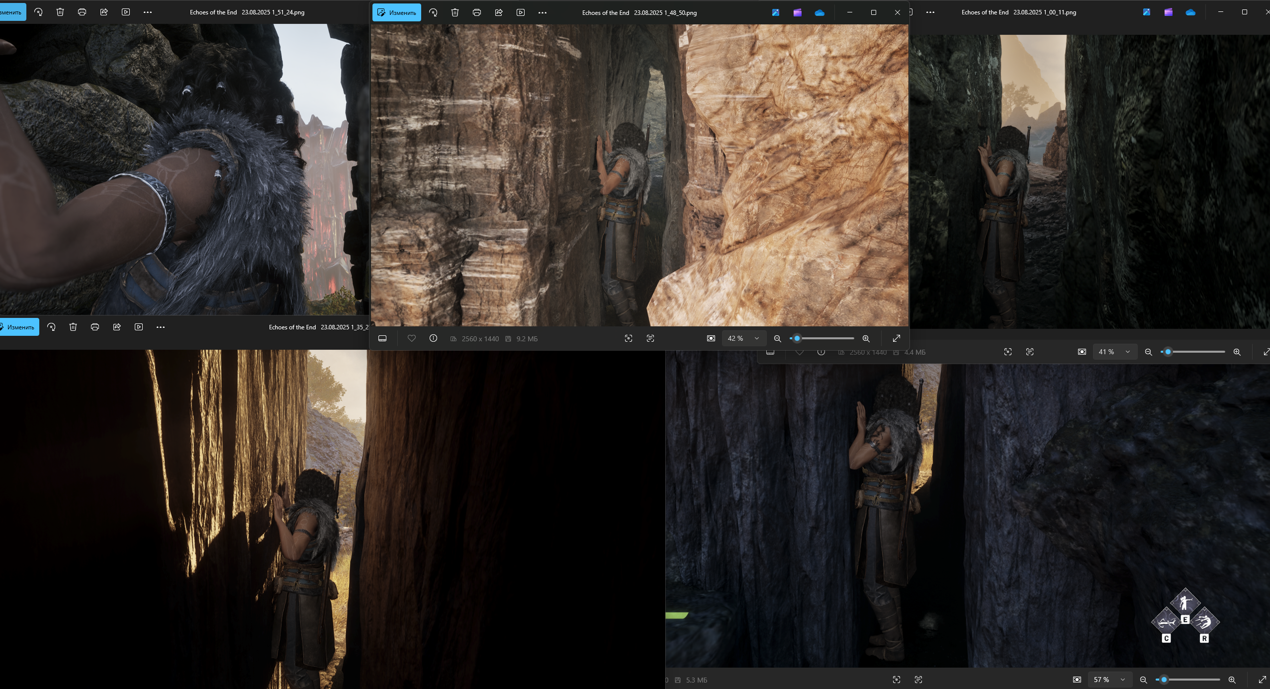Viewport: 1270px width, 689px height.
Task: Start slideshow in the 1_48_50.png window
Action: click(x=521, y=12)
